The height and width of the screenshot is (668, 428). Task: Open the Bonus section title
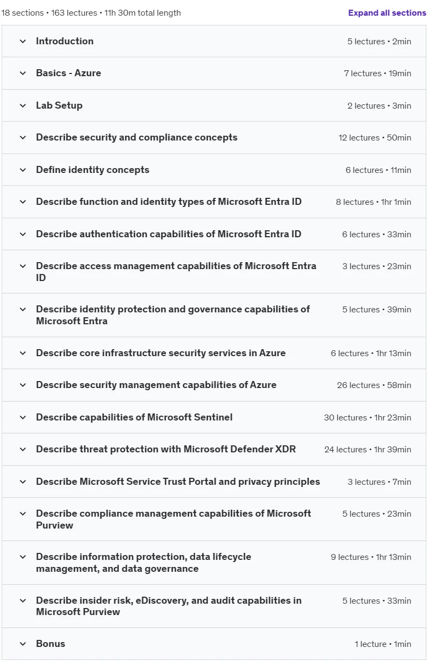click(x=51, y=644)
